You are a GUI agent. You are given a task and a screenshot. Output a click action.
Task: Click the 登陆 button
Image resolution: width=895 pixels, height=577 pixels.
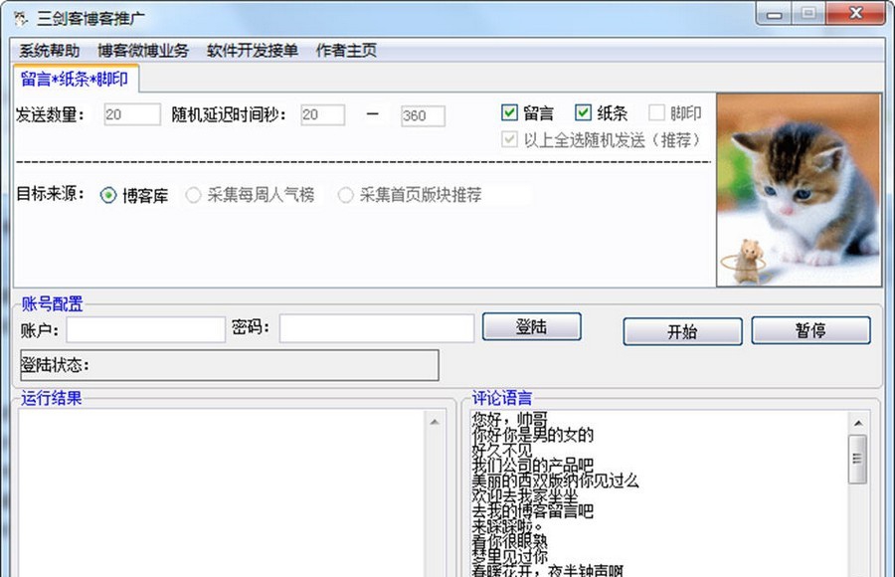click(x=531, y=326)
